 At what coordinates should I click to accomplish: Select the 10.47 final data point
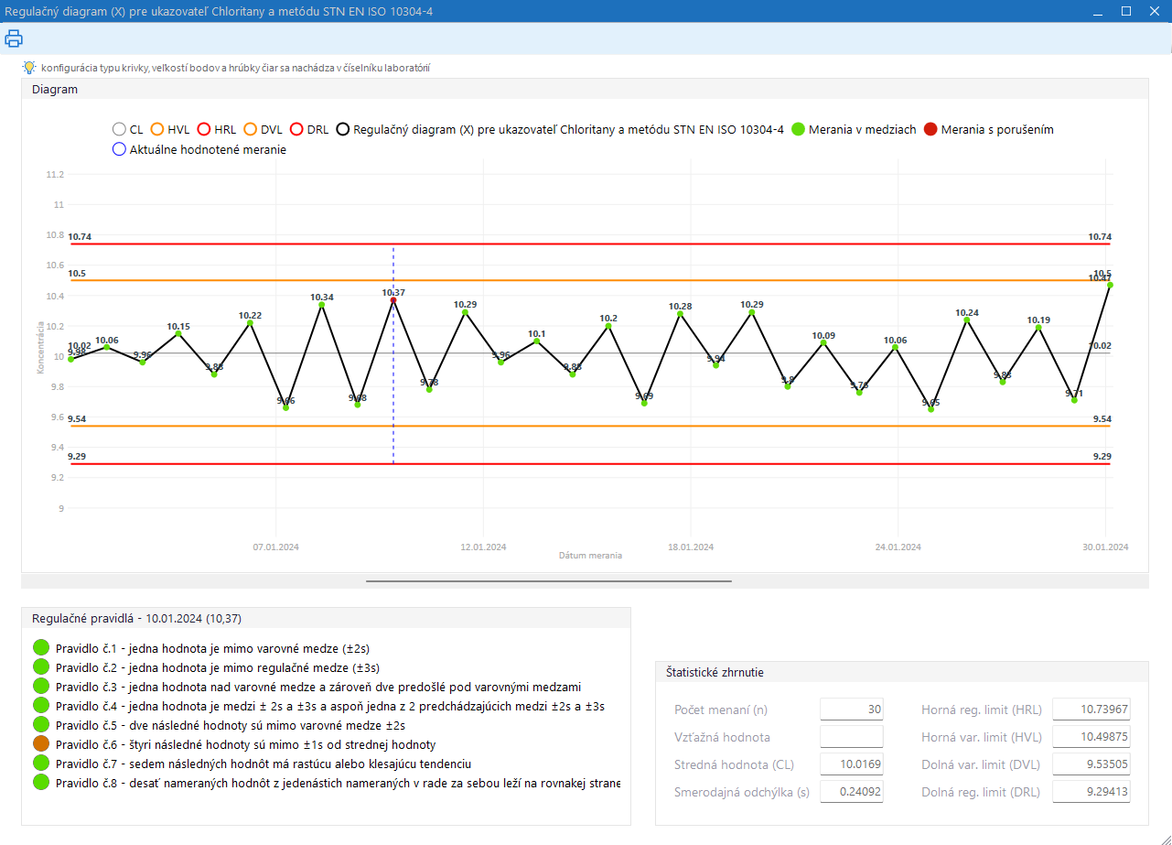(1110, 285)
